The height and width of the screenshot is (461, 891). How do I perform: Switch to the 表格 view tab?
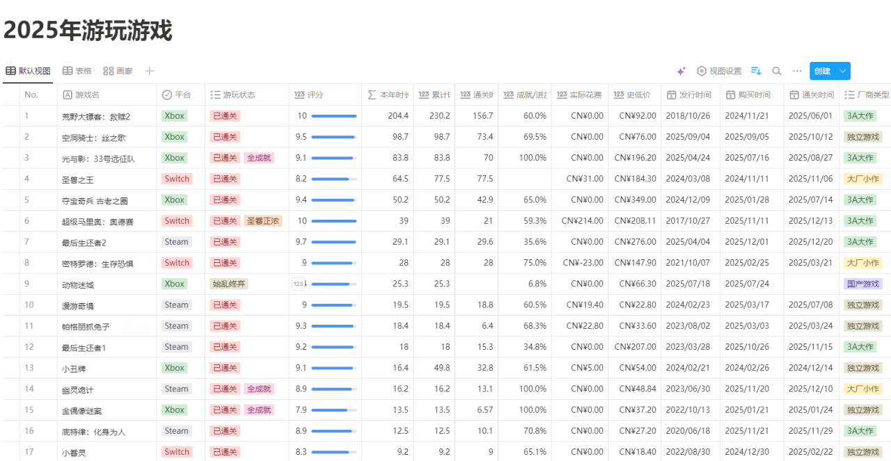coord(77,71)
